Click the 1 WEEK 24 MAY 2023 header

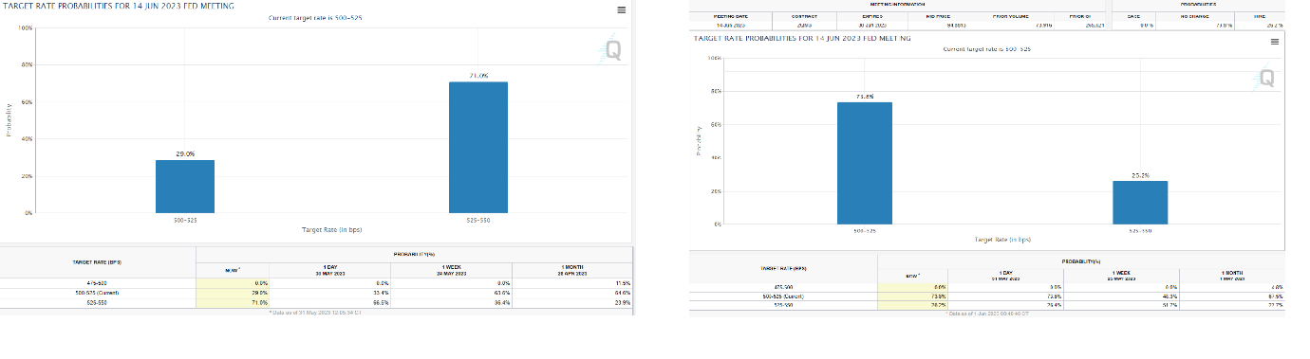coord(452,270)
